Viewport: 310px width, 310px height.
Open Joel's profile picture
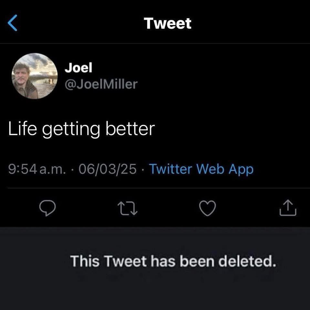point(35,76)
